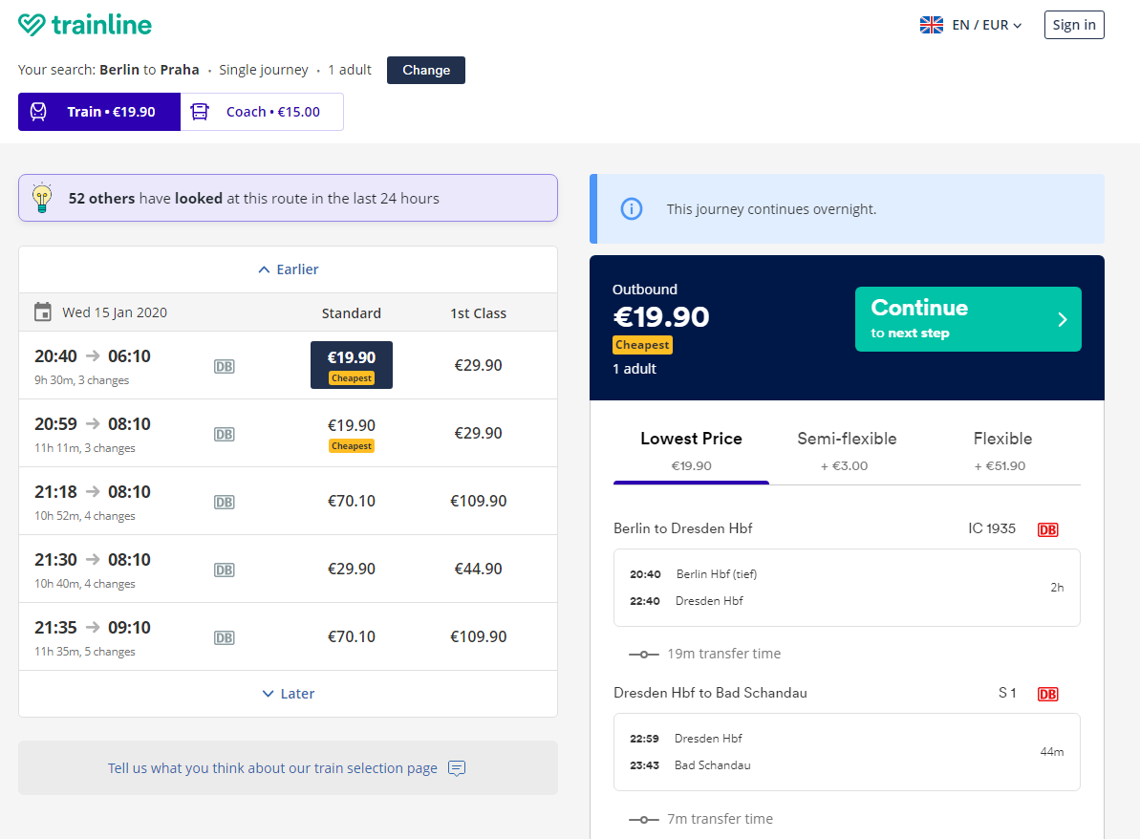Click the DB logo next to IC 1935

[1047, 529]
